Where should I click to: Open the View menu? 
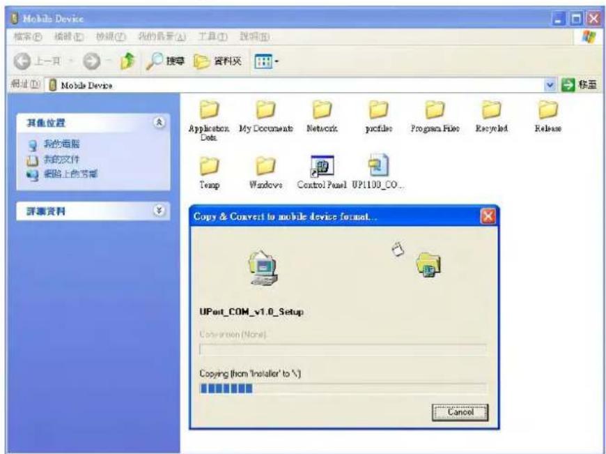click(111, 37)
